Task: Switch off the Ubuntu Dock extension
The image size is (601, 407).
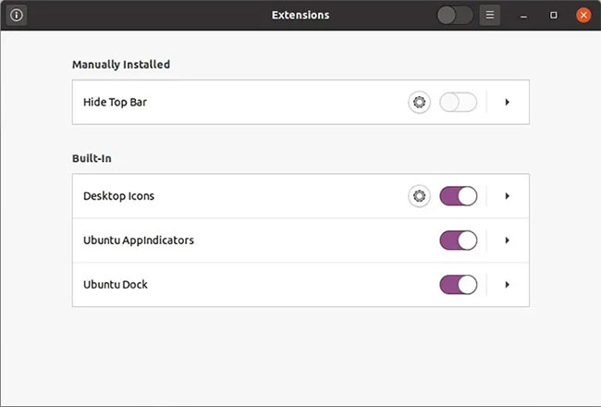Action: [459, 285]
